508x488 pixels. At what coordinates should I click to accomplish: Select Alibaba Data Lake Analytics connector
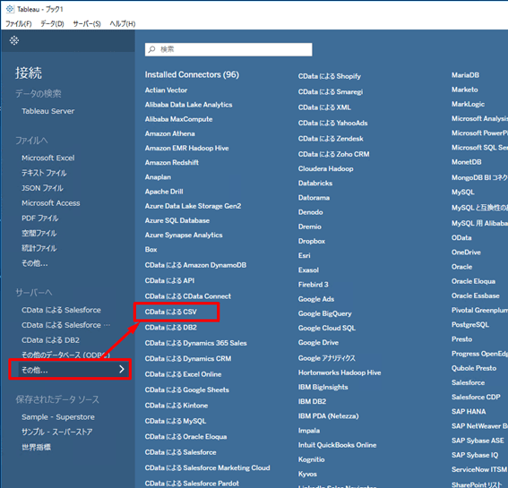point(188,105)
